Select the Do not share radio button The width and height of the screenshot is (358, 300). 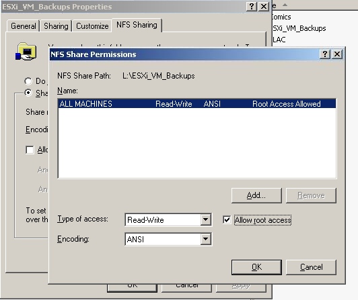click(x=28, y=81)
